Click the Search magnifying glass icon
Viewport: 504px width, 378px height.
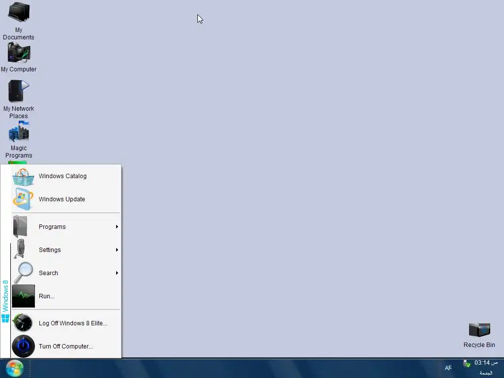(23, 273)
